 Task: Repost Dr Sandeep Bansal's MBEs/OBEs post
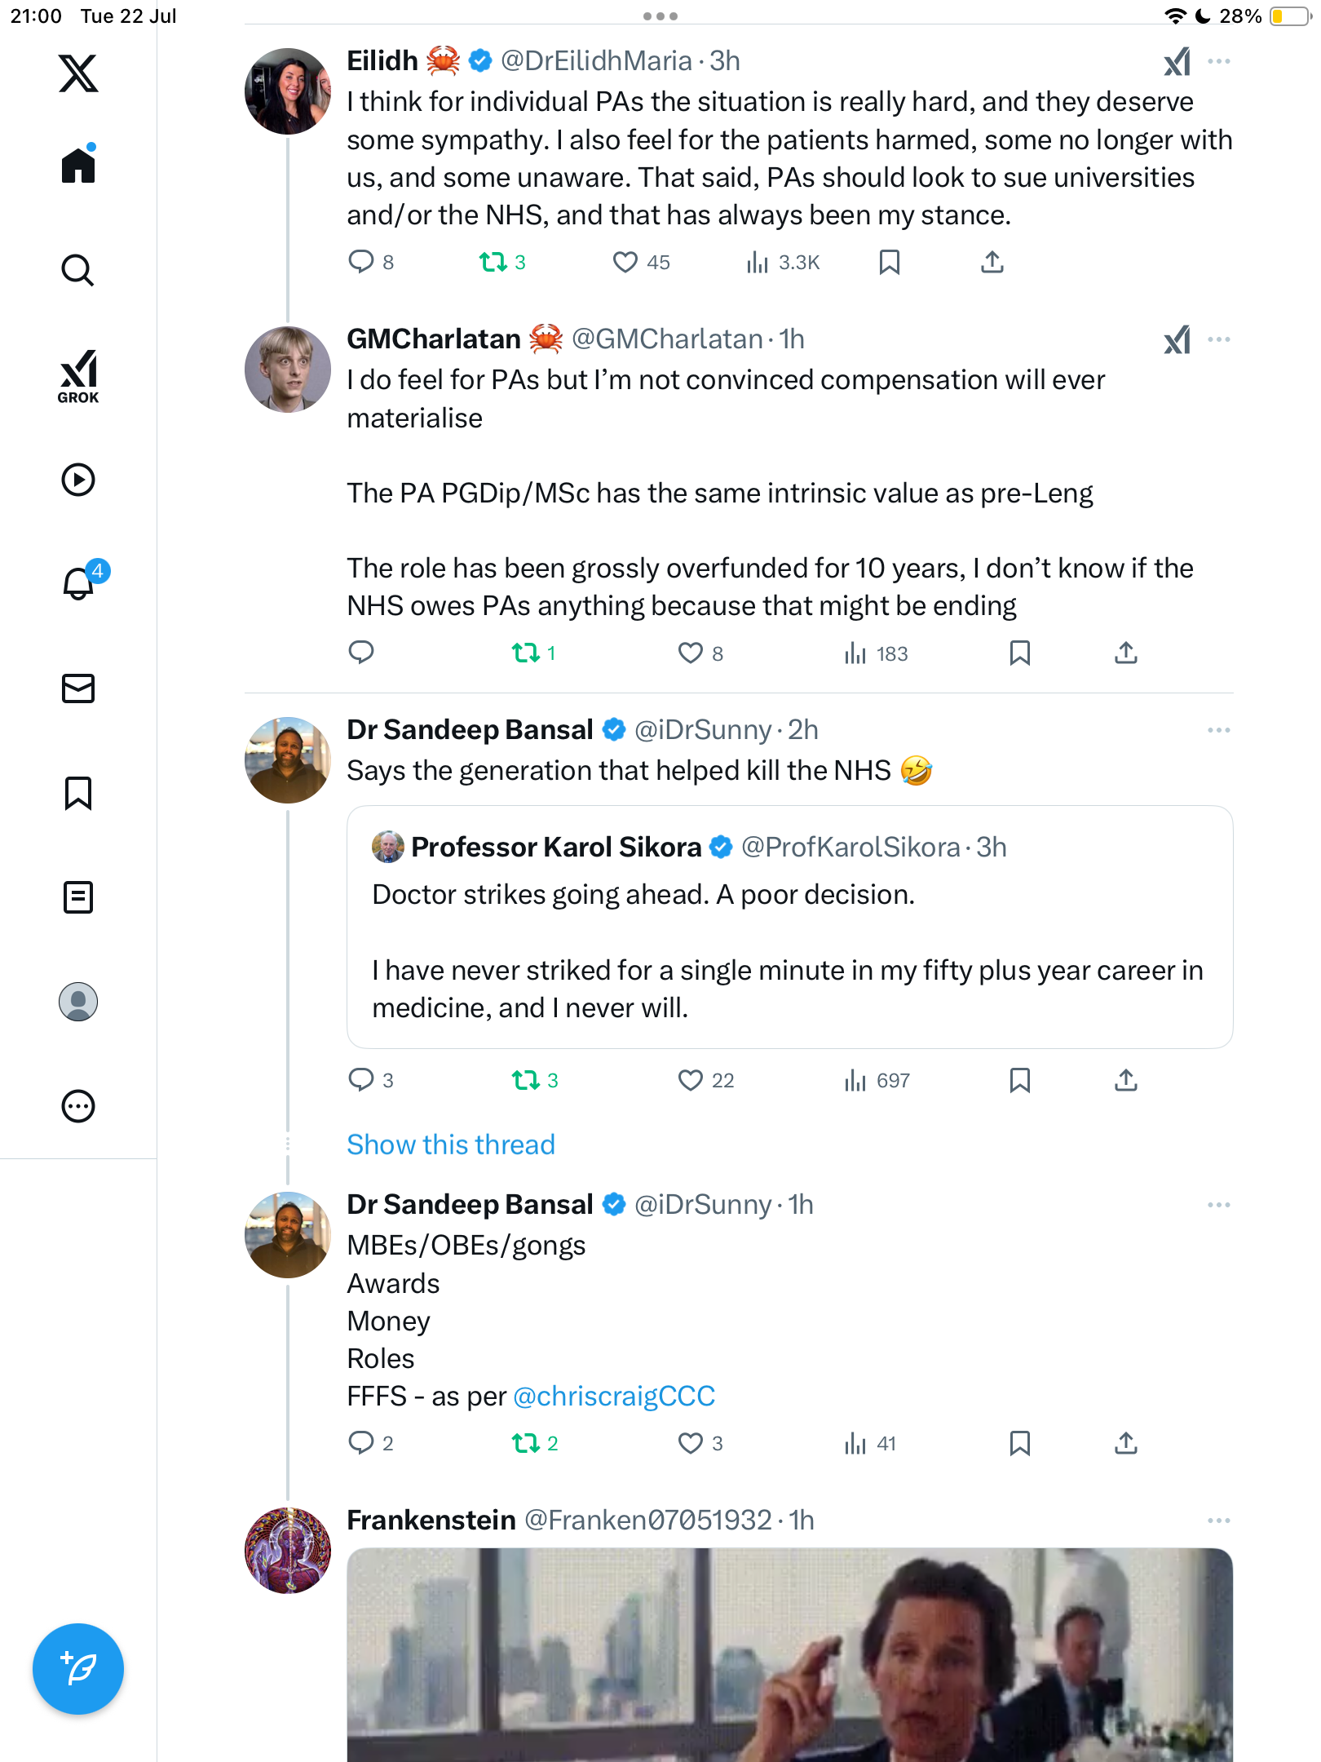click(535, 1443)
